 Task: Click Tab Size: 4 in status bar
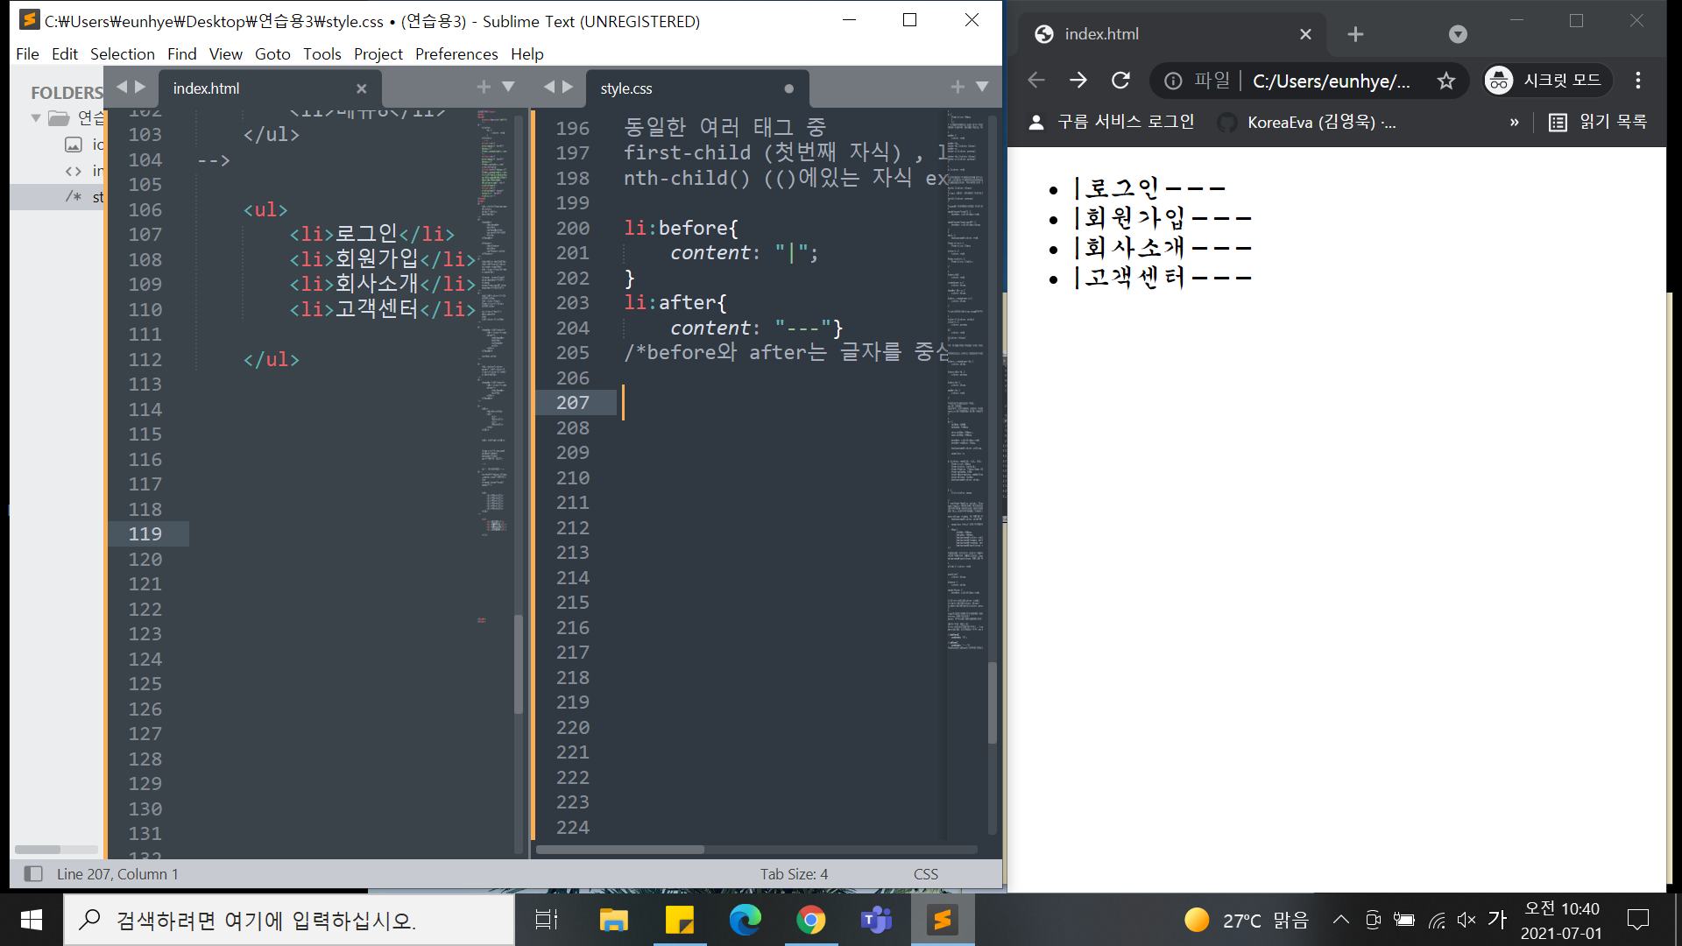pos(794,873)
